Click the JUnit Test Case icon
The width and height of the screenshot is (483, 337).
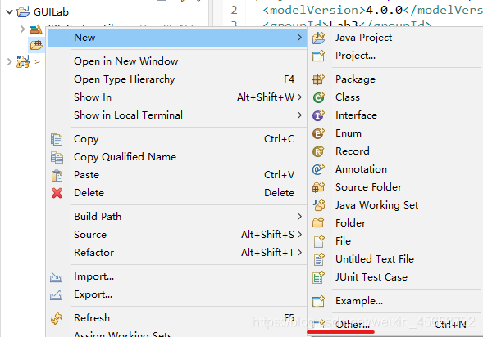[318, 277]
